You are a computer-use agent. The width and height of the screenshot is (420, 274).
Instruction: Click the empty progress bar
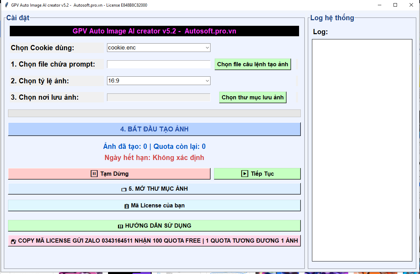pos(154,113)
